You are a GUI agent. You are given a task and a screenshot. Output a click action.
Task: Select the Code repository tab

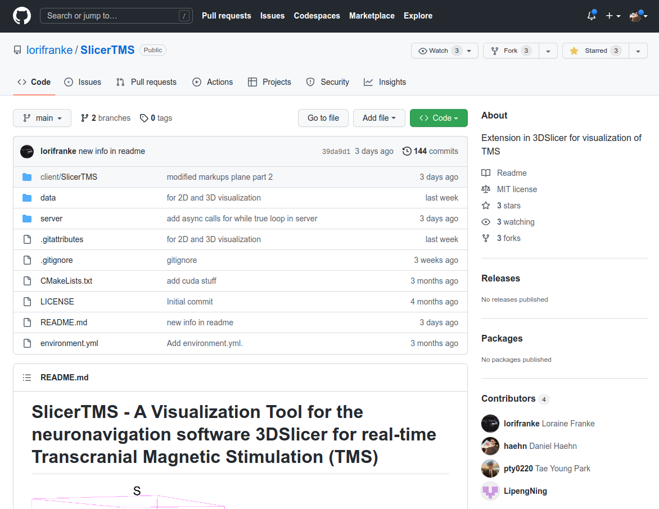34,83
